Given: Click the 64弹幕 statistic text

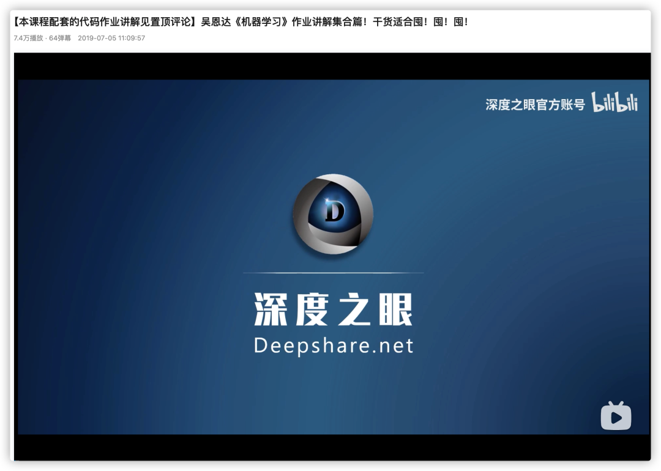Looking at the screenshot, I should point(58,37).
